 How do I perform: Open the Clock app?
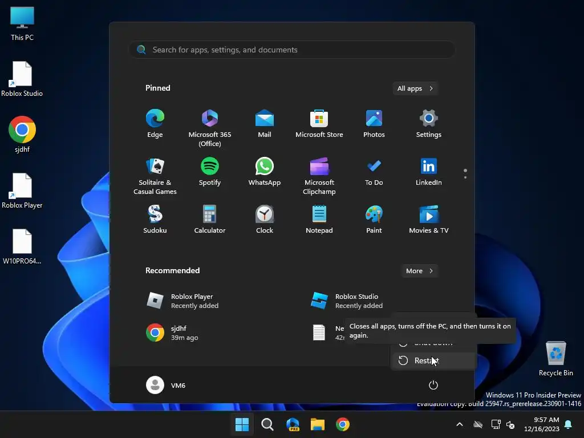(x=265, y=220)
